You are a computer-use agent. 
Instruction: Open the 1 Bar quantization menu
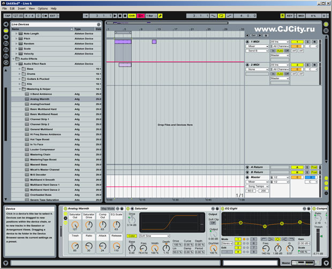pos(151,16)
